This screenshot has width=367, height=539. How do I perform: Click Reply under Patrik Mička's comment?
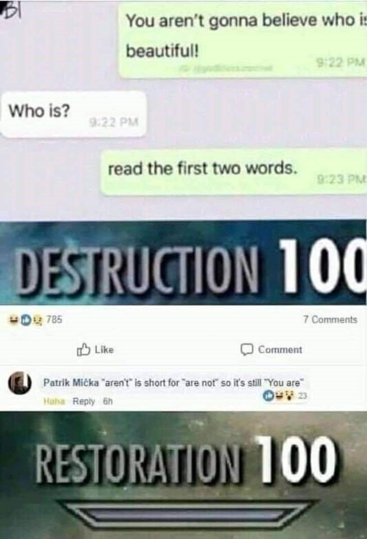[84, 401]
